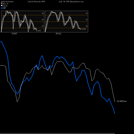The width and height of the screenshot is (134, 134).
Task: Click the 80 level label in FULL chart
Action: tap(87, 13)
